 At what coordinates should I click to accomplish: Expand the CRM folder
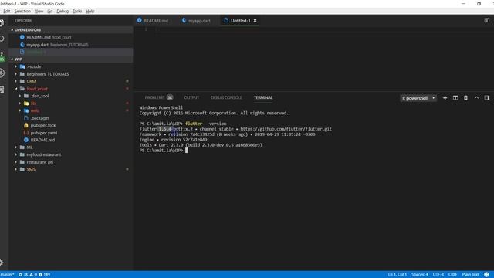(x=31, y=81)
